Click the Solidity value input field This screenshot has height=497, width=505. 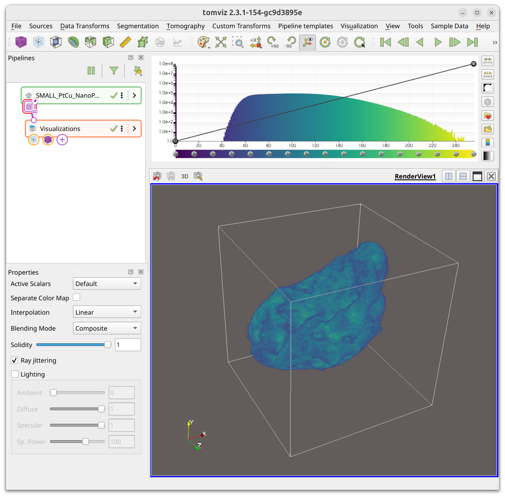128,345
